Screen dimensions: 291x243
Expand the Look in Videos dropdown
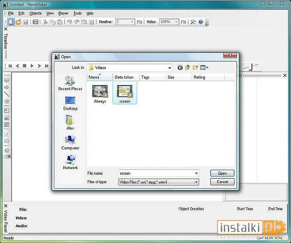click(x=170, y=68)
